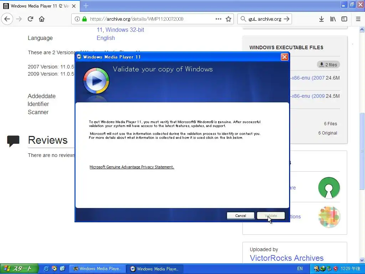Close the Windows Media Player 11 browser tab

pyautogui.click(x=74, y=6)
